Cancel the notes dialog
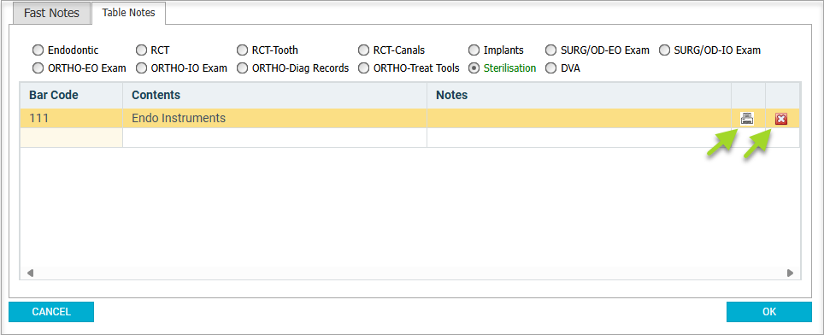The image size is (824, 335). click(x=51, y=312)
